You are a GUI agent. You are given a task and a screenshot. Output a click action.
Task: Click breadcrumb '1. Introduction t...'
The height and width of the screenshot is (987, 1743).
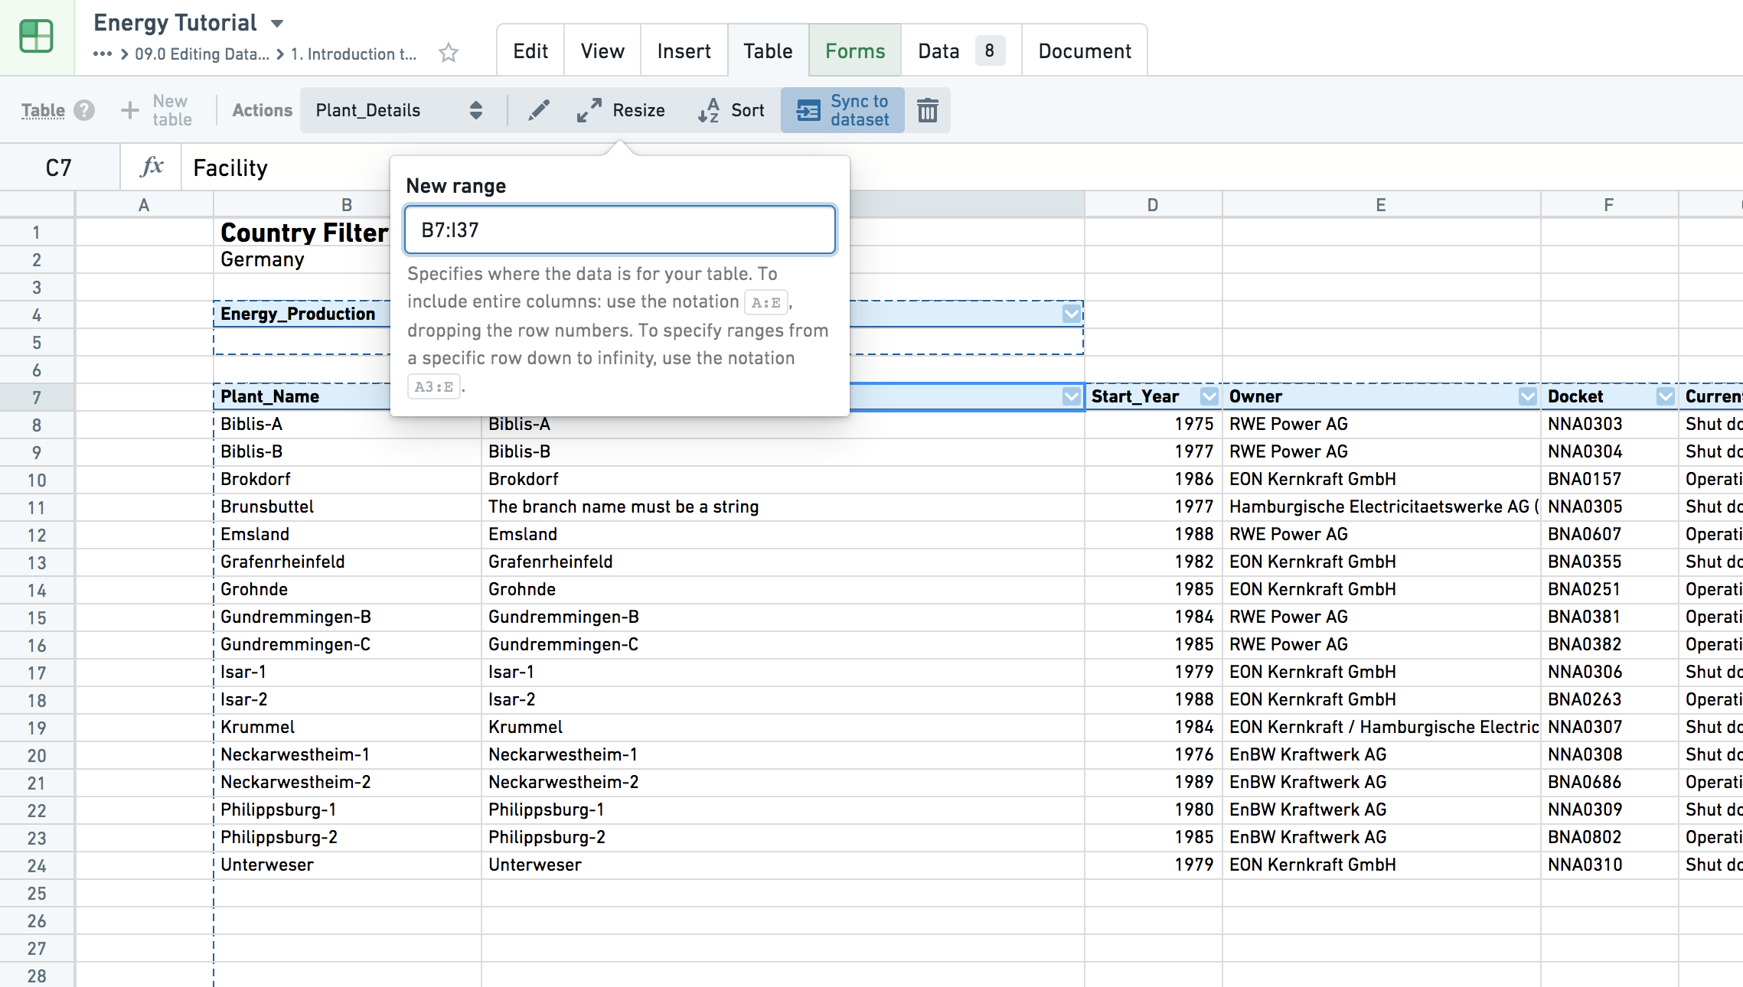(x=354, y=54)
